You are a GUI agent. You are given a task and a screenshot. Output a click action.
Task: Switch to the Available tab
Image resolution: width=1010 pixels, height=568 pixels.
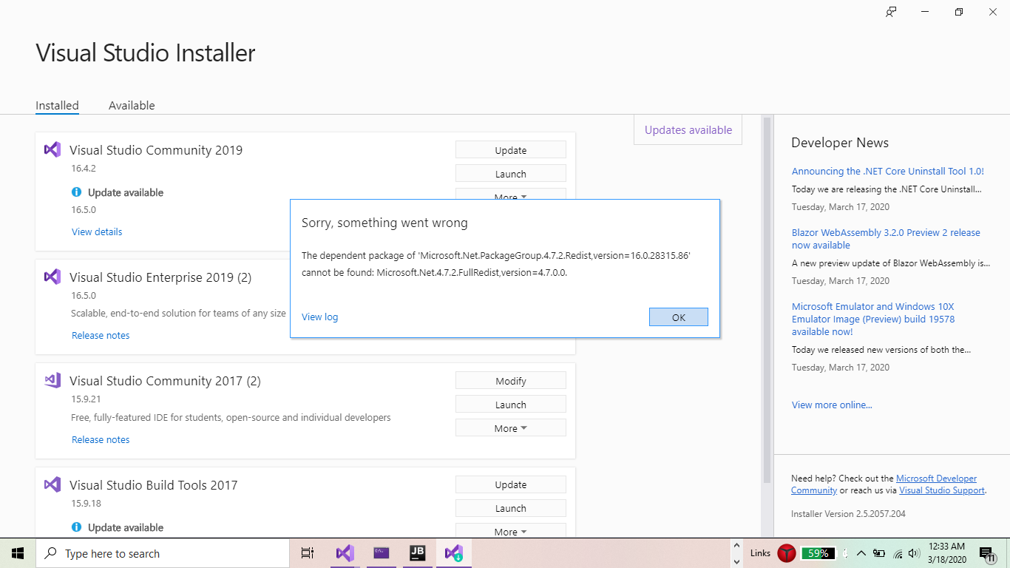point(132,106)
